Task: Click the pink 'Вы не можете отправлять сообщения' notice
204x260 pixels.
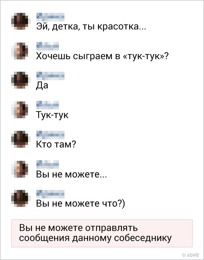Action: (x=102, y=233)
